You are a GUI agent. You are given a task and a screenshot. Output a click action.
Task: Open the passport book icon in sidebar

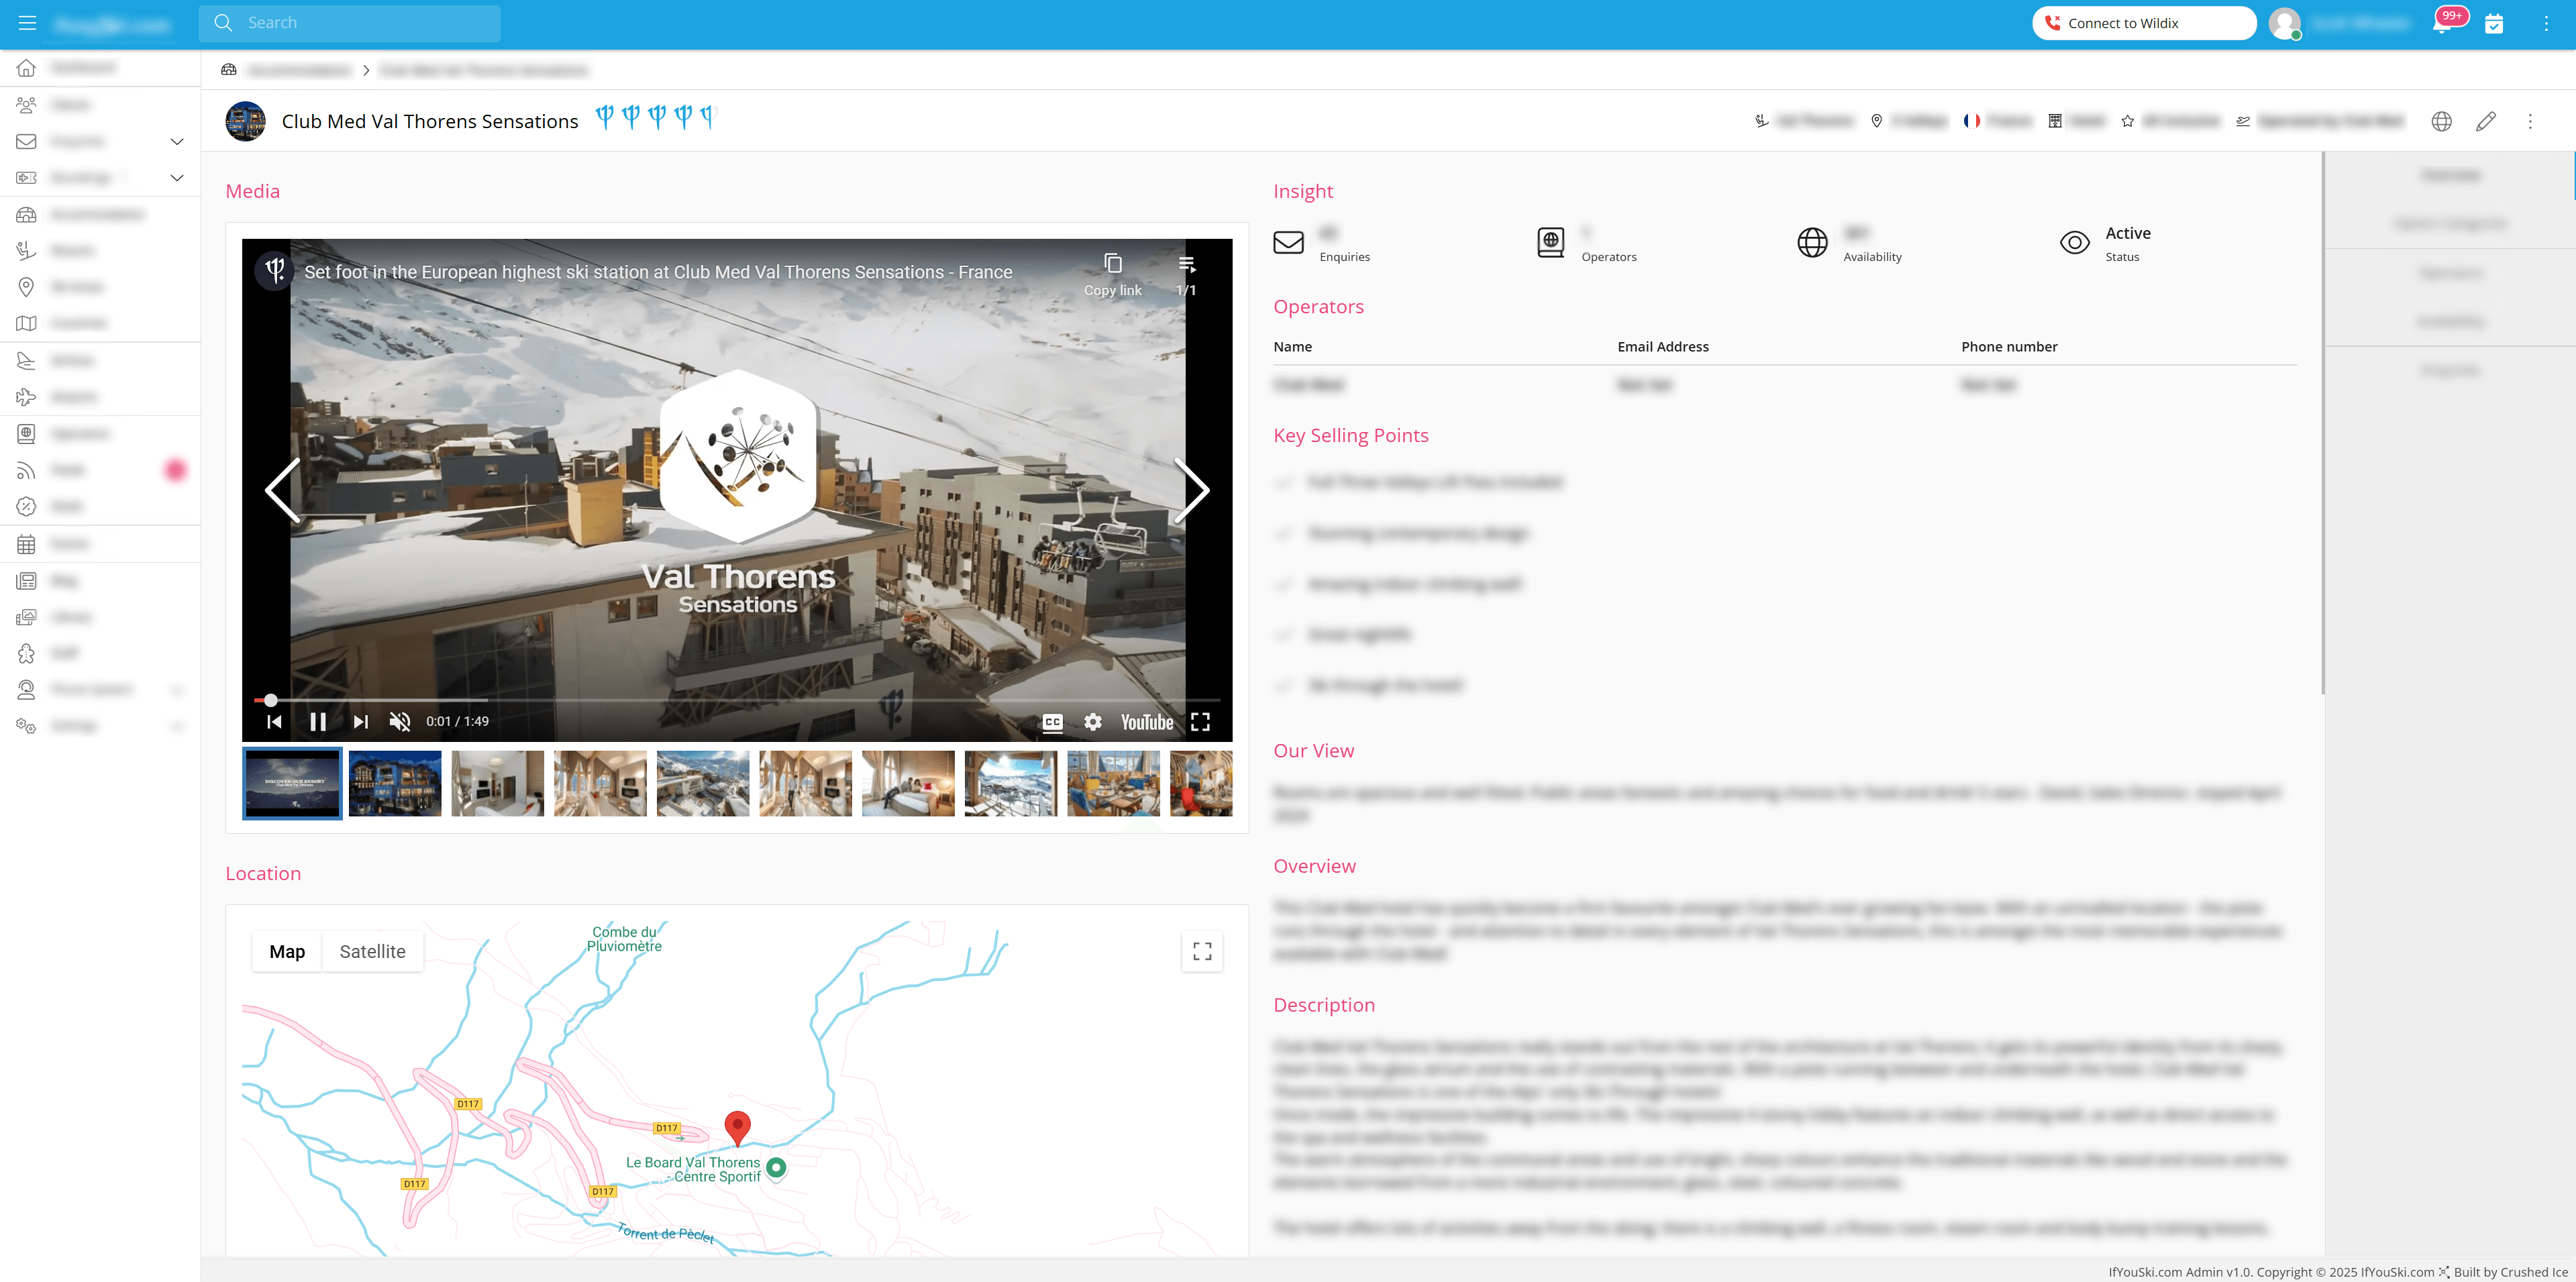(x=27, y=433)
